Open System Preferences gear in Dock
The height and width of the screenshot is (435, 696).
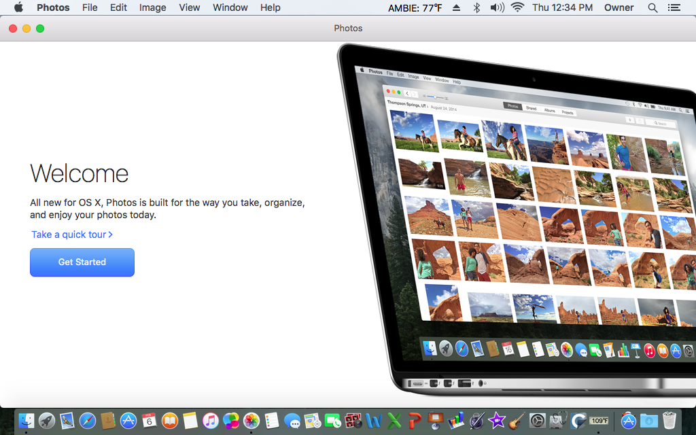pyautogui.click(x=538, y=420)
